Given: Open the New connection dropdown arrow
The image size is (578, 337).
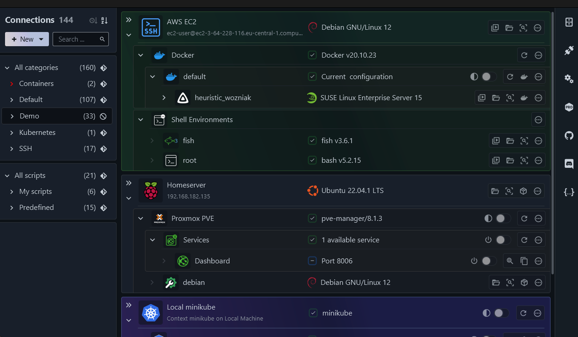Looking at the screenshot, I should click(x=41, y=39).
